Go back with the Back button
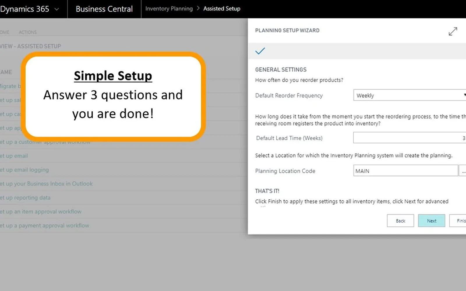The image size is (466, 291). pos(400,221)
